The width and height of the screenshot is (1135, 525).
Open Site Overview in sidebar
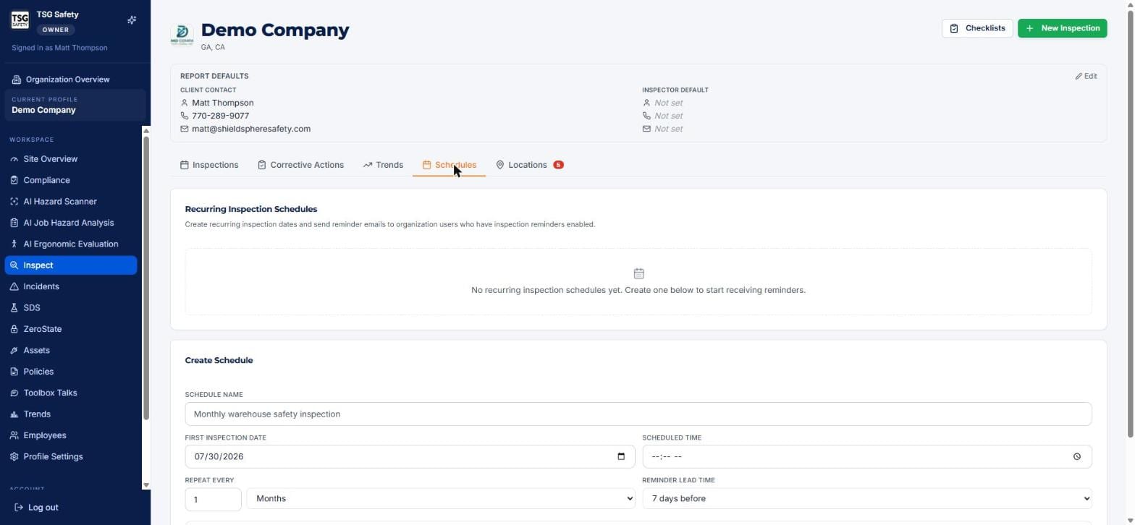71,159
